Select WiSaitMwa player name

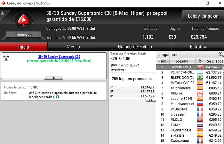179,109
